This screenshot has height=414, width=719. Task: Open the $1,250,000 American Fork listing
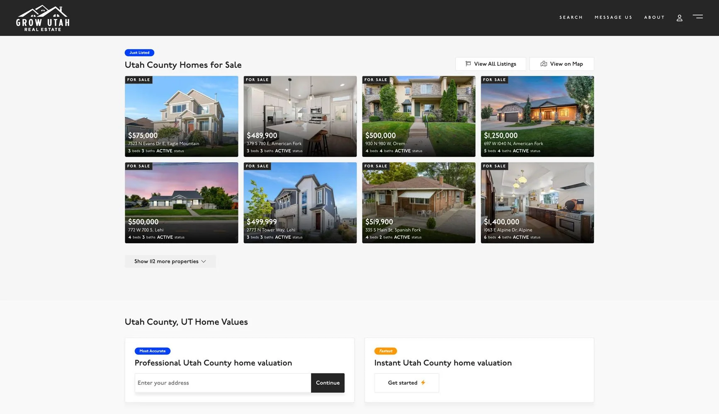pyautogui.click(x=537, y=116)
